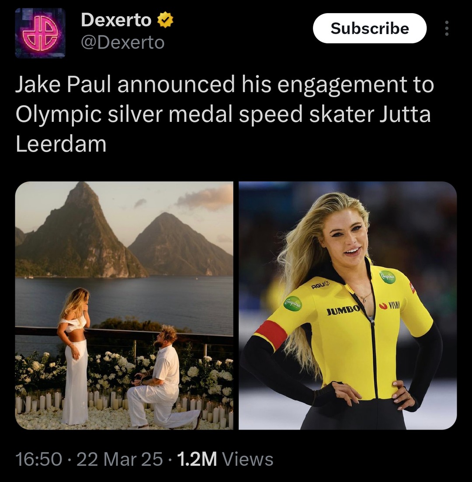Click the @Dexerto handle
The image size is (472, 482).
click(123, 43)
